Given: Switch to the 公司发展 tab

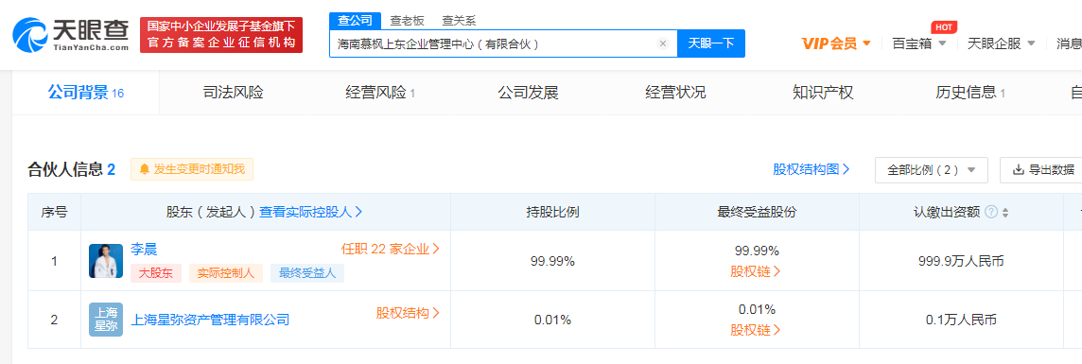Looking at the screenshot, I should pos(528,93).
